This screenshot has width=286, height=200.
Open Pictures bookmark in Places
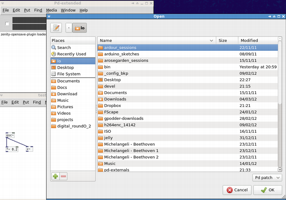73,107
